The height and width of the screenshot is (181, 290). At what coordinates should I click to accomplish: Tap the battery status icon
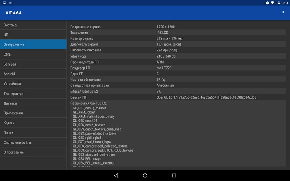click(x=278, y=3)
